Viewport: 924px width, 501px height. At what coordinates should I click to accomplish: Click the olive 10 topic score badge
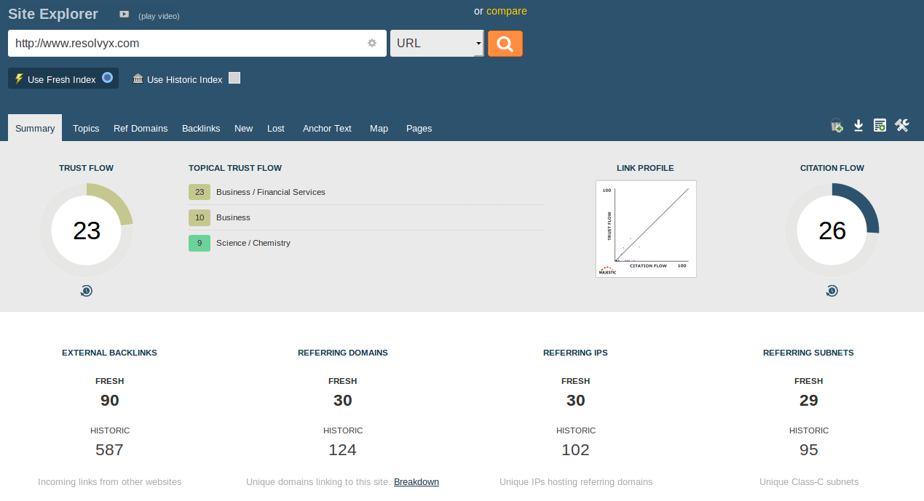pos(200,217)
